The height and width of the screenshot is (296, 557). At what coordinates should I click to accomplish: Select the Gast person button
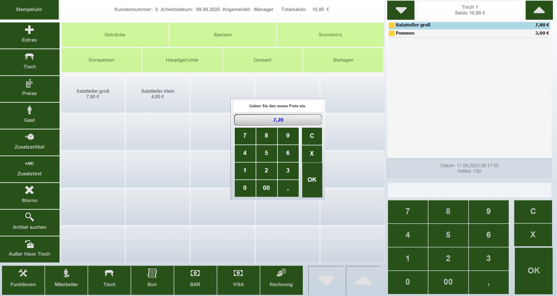coord(29,115)
